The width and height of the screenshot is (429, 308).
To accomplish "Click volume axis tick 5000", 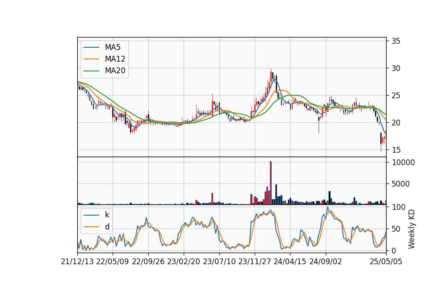I will pos(400,183).
